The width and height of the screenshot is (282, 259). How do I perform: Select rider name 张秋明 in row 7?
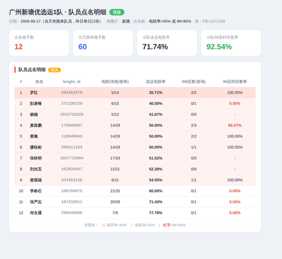coord(36,158)
